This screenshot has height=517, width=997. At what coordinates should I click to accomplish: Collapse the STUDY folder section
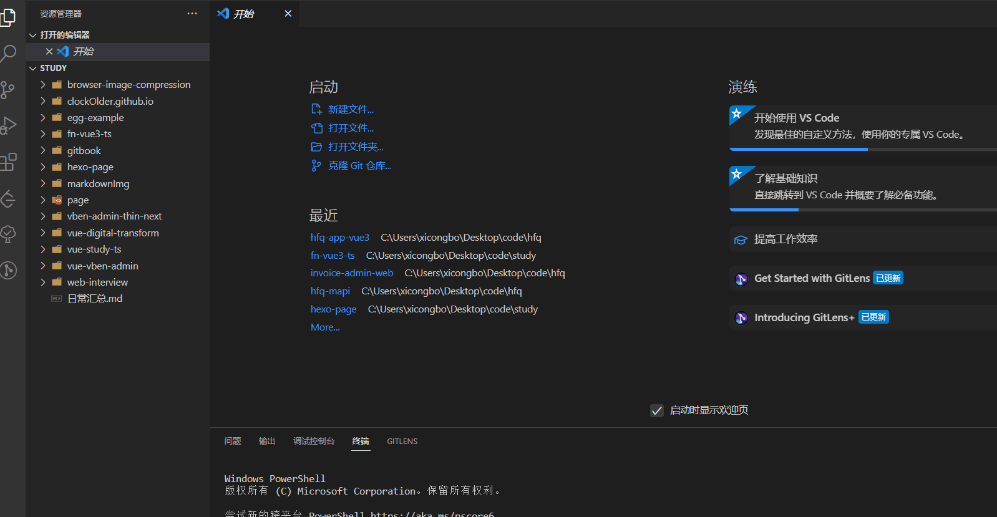point(33,68)
